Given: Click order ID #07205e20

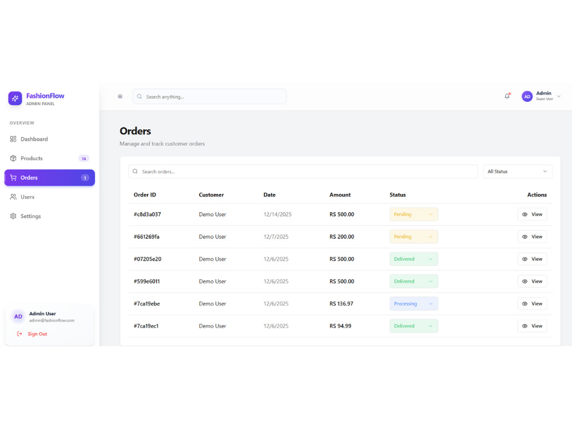Looking at the screenshot, I should pyautogui.click(x=148, y=259).
